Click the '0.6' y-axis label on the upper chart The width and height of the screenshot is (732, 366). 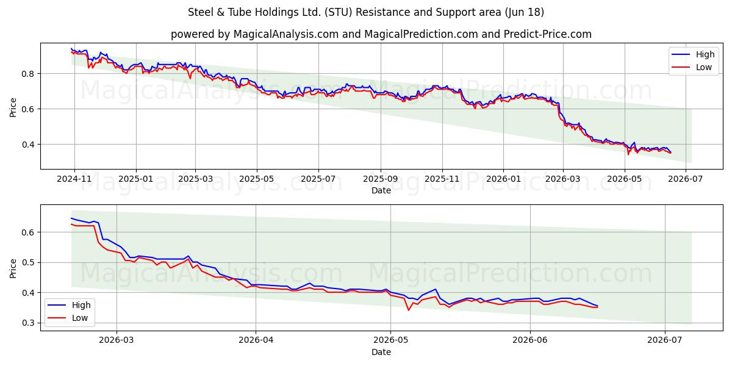29,109
